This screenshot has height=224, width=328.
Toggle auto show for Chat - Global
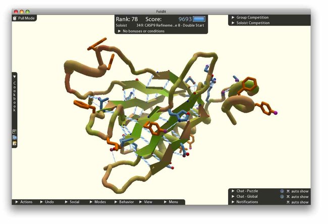tap(288, 197)
